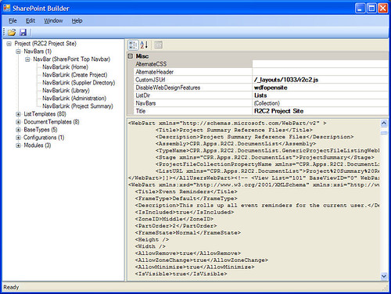Select the NavBars property name
The width and height of the screenshot is (391, 294).
coord(145,103)
